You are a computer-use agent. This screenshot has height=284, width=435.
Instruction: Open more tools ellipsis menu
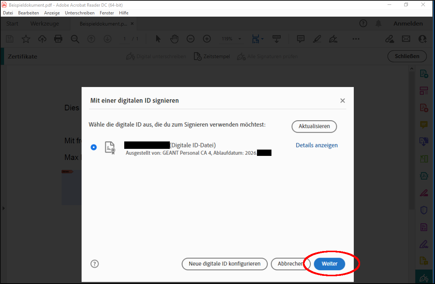(x=356, y=39)
